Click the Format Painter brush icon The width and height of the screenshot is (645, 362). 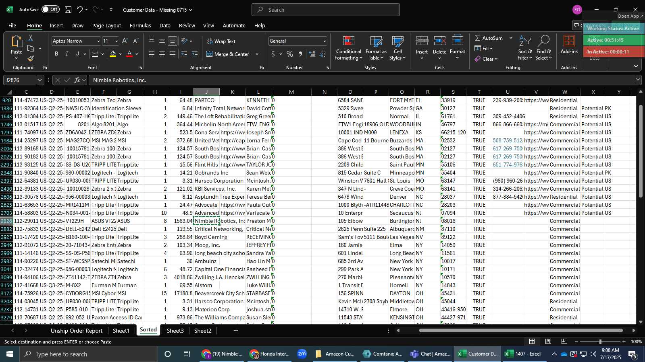click(x=31, y=58)
